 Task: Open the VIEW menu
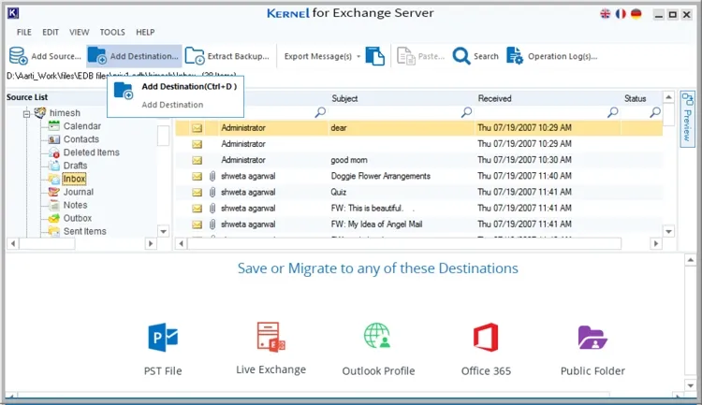pos(80,32)
